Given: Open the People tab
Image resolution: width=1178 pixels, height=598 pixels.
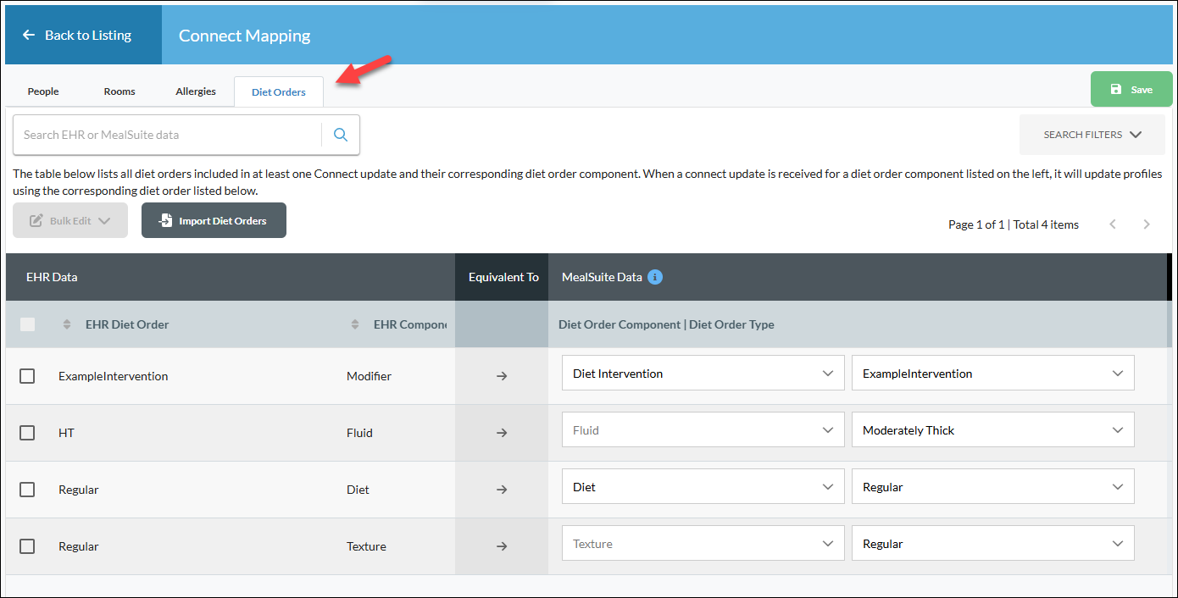Looking at the screenshot, I should pos(43,91).
